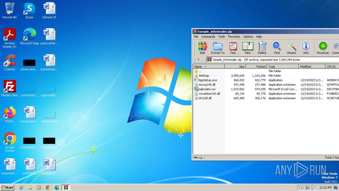Image resolution: width=339 pixels, height=191 pixels.
Task: Sort files by Modified column
Action: pos(312,67)
